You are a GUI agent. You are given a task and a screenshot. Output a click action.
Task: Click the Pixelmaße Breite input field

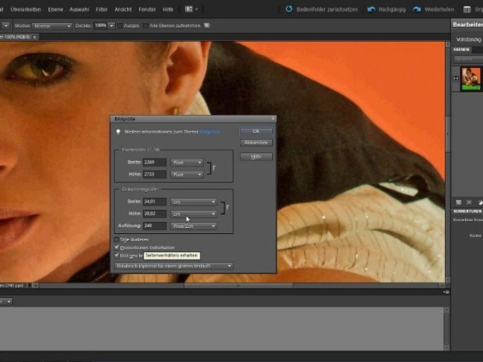(x=154, y=162)
